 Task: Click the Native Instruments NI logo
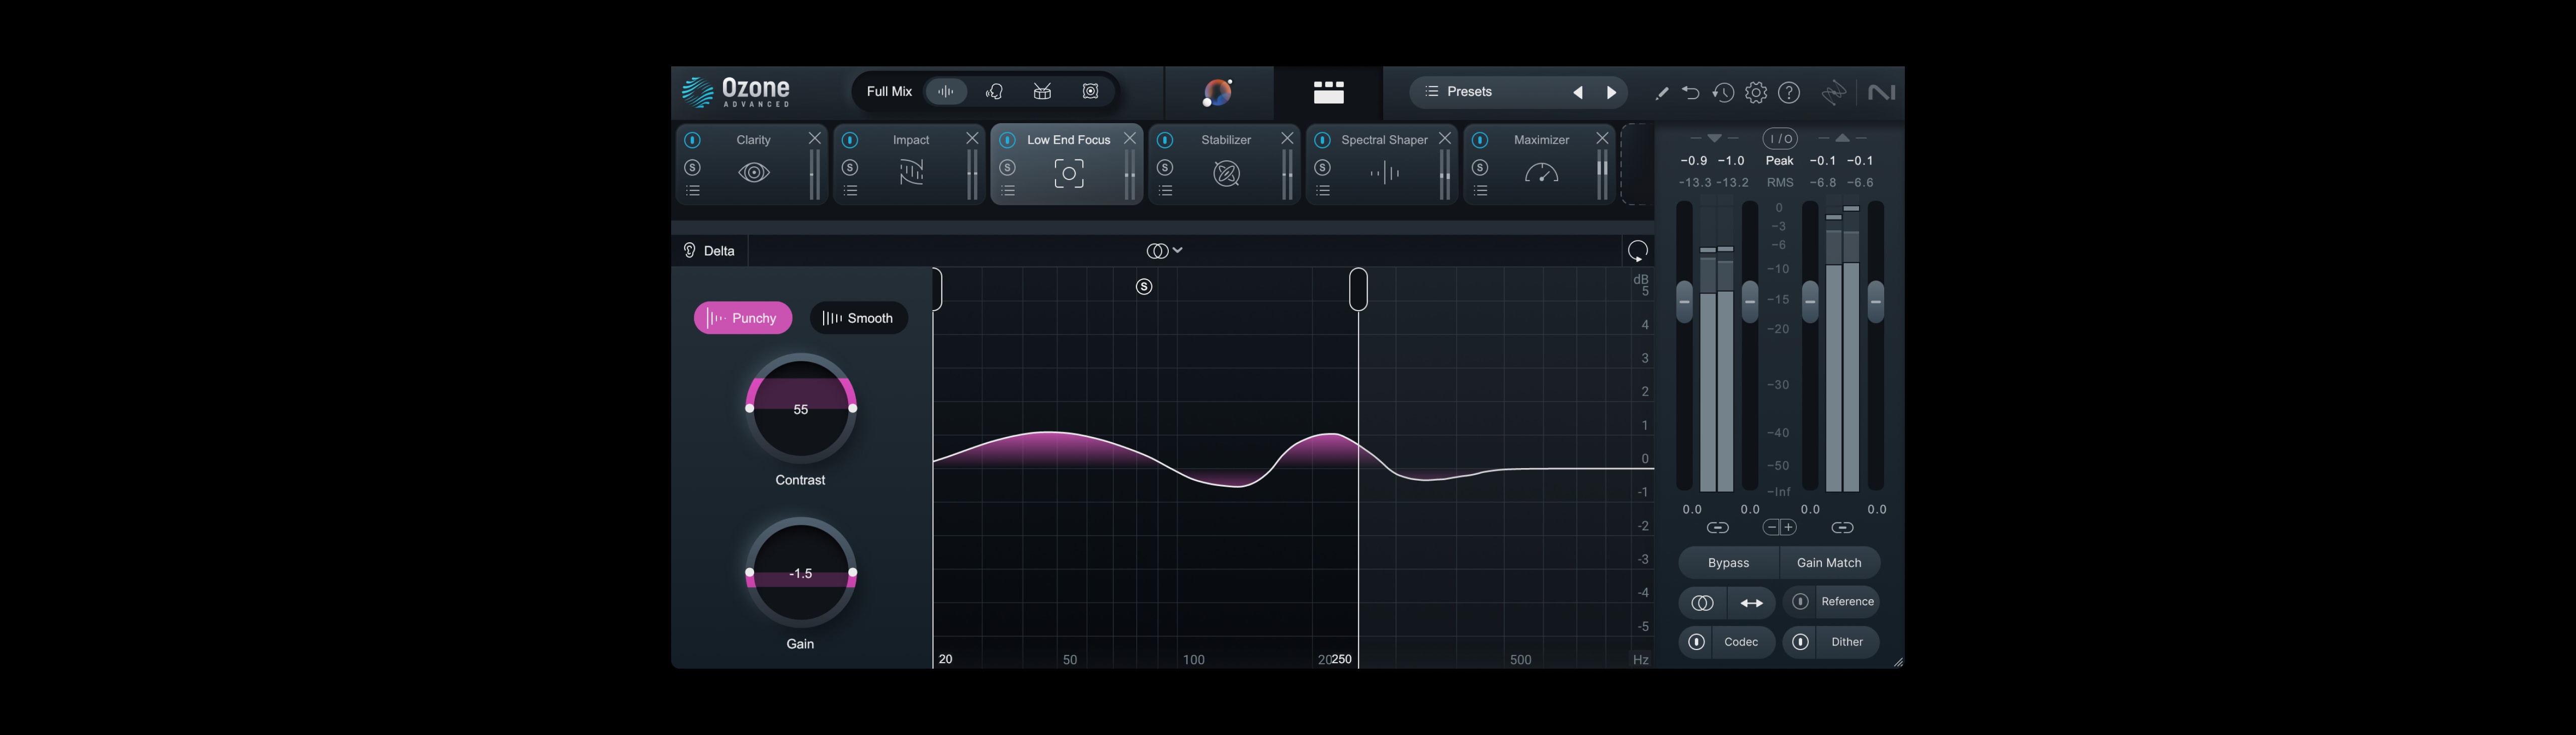pos(1881,93)
